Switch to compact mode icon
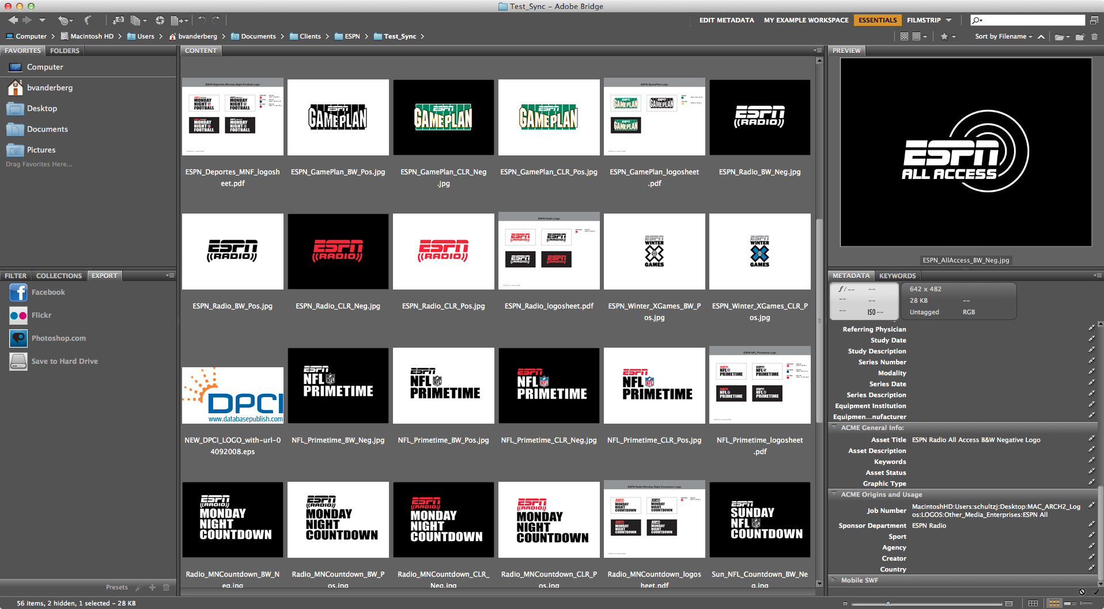Screen dimensions: 1104x609 pyautogui.click(x=1094, y=20)
